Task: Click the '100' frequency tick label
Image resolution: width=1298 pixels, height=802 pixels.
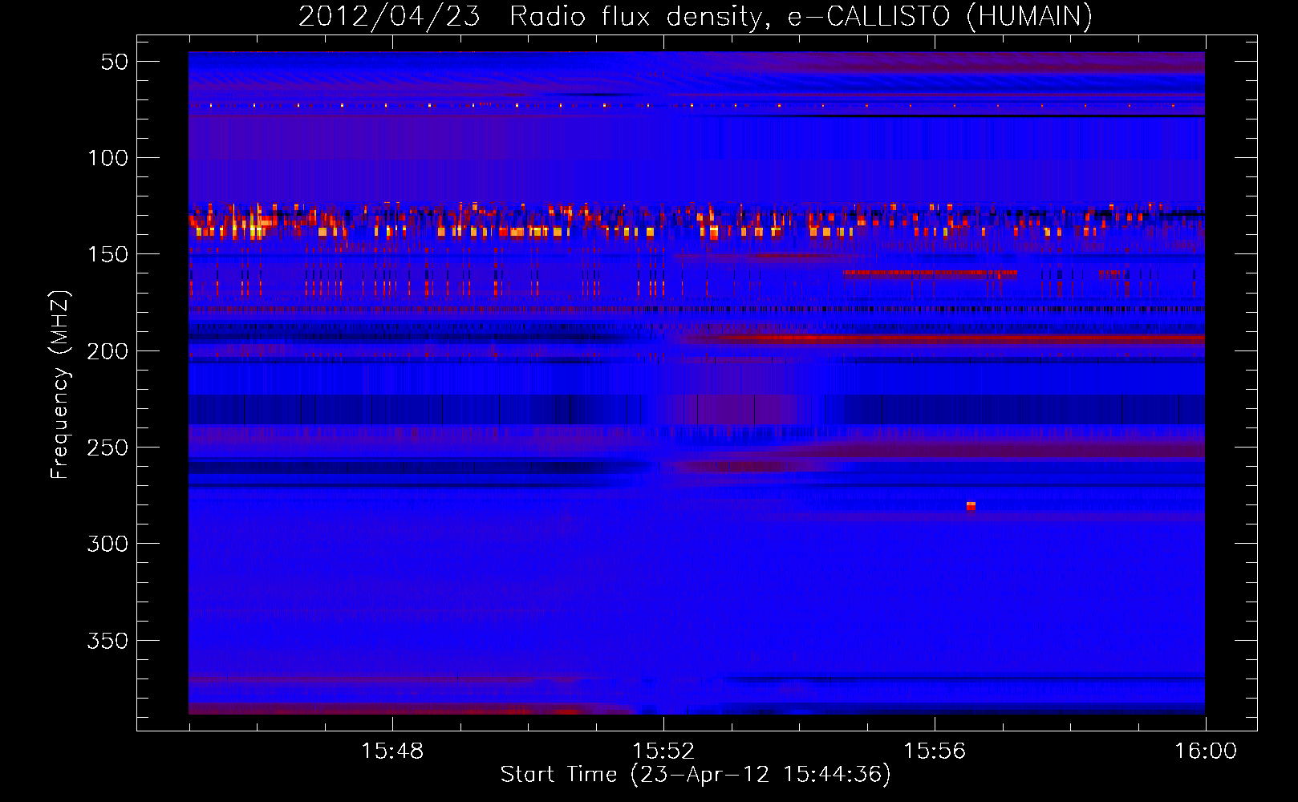Action: tap(107, 158)
